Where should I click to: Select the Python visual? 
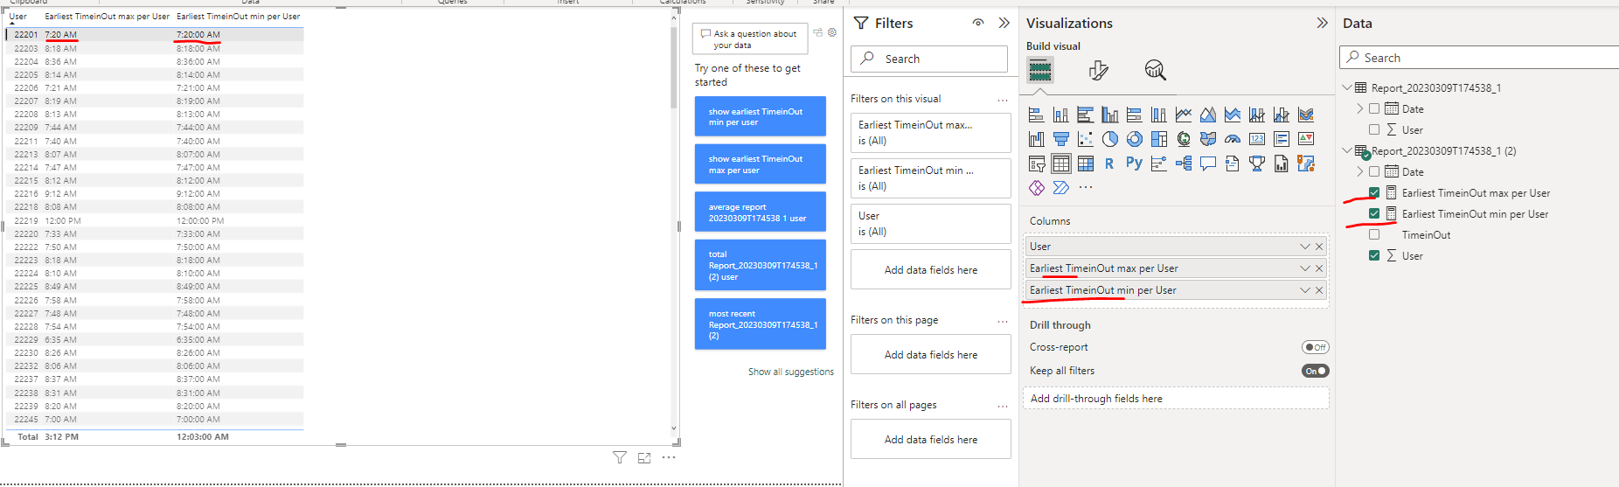tap(1134, 163)
